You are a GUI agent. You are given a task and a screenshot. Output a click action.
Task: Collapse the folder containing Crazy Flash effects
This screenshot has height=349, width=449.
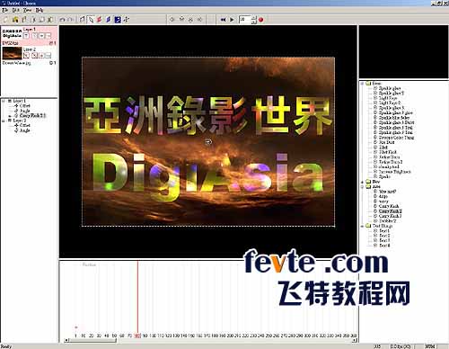[x=363, y=186]
